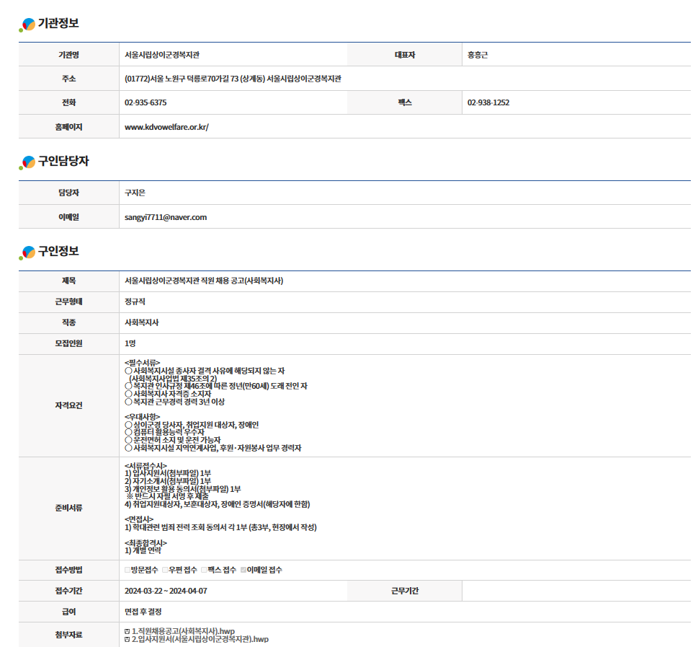693x647 pixels.
Task: Click email sangyi7711@naver.com
Action: [x=166, y=217]
